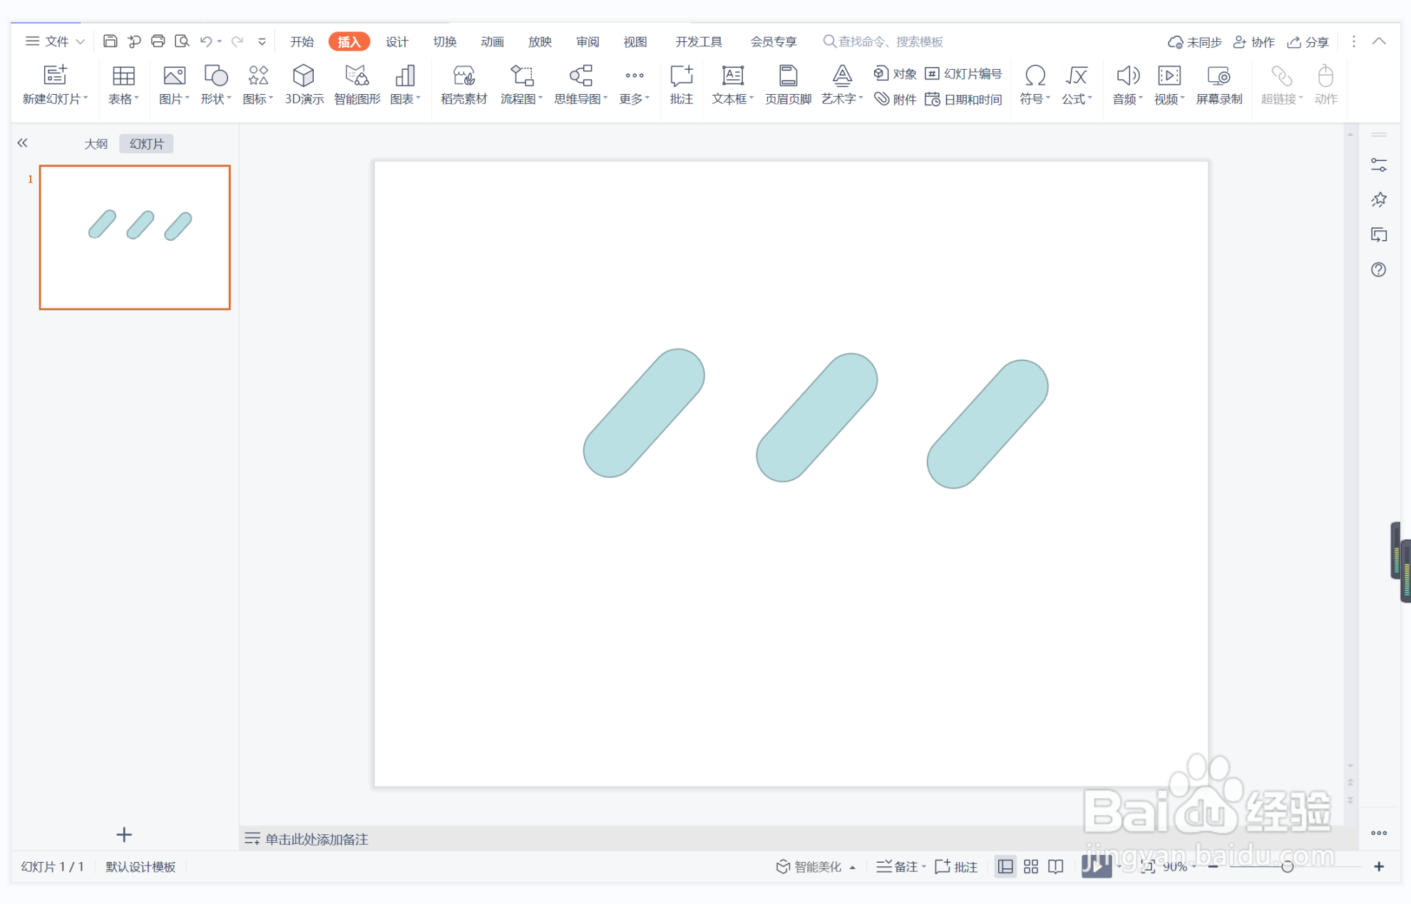Click the print icon in quick toolbar

[158, 41]
